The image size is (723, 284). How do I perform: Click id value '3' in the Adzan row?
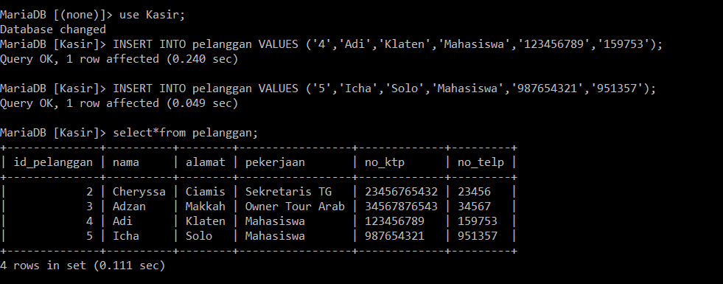89,207
